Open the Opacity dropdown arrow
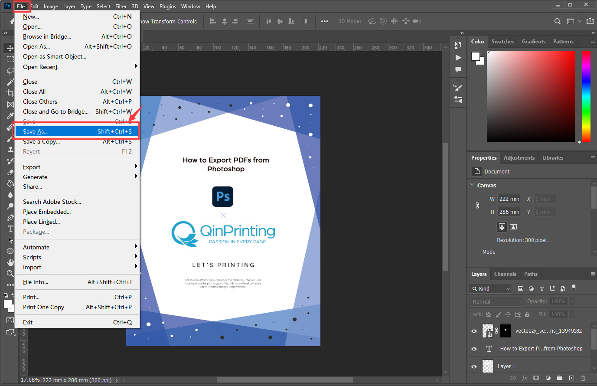The image size is (597, 386). click(572, 301)
